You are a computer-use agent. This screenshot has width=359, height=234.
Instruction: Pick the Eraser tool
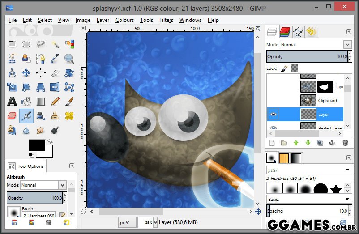click(x=12, y=116)
